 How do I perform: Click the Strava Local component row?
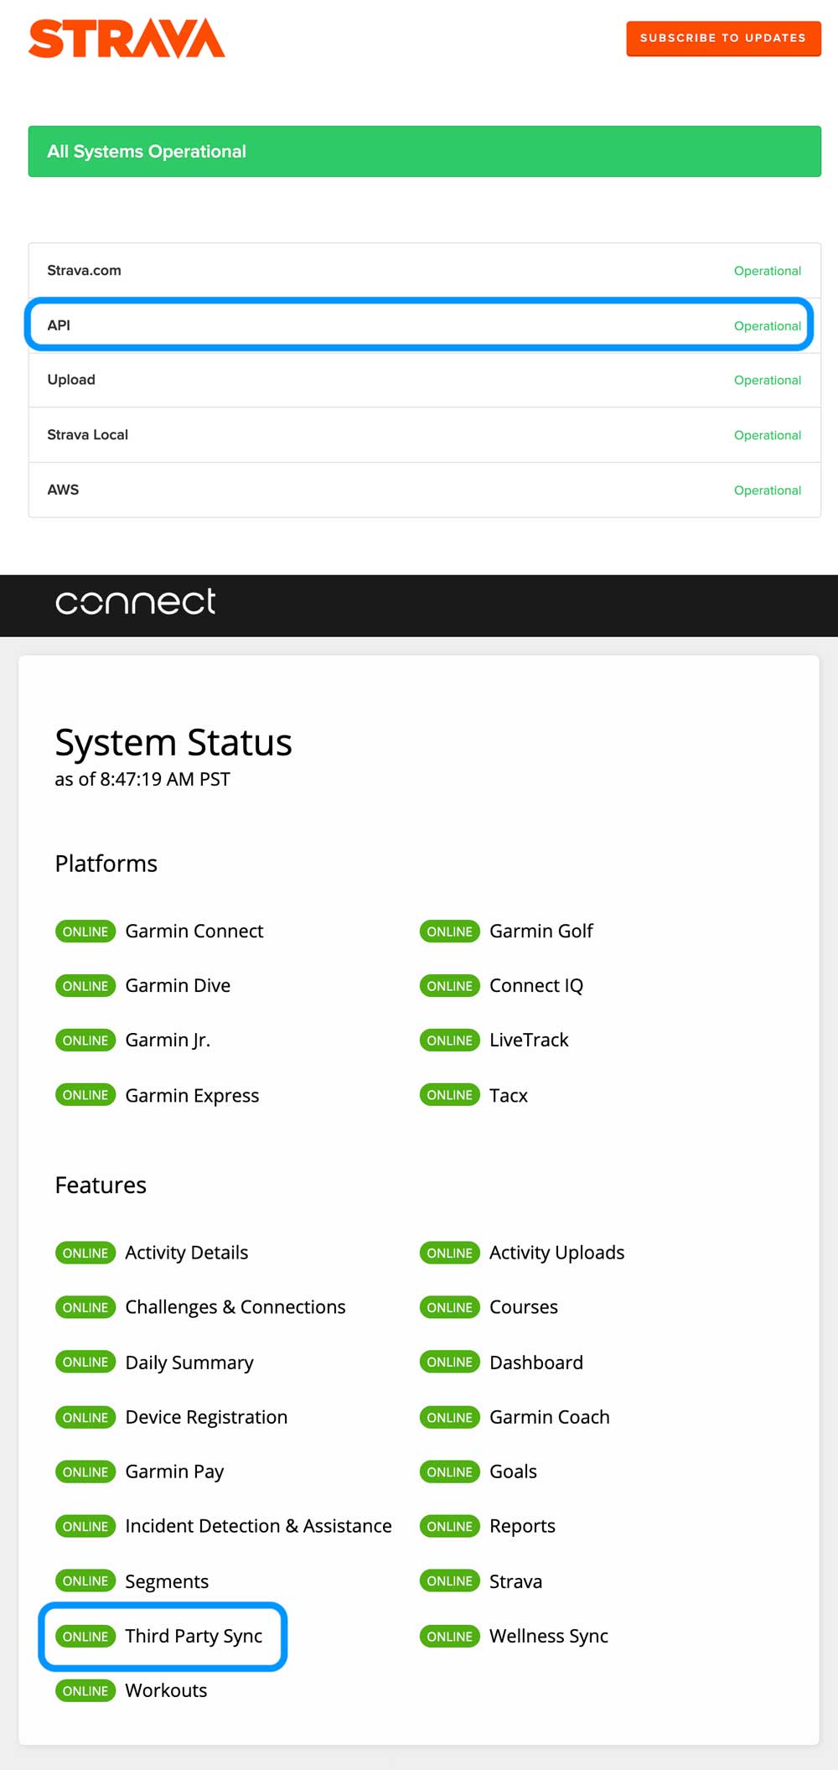click(424, 435)
